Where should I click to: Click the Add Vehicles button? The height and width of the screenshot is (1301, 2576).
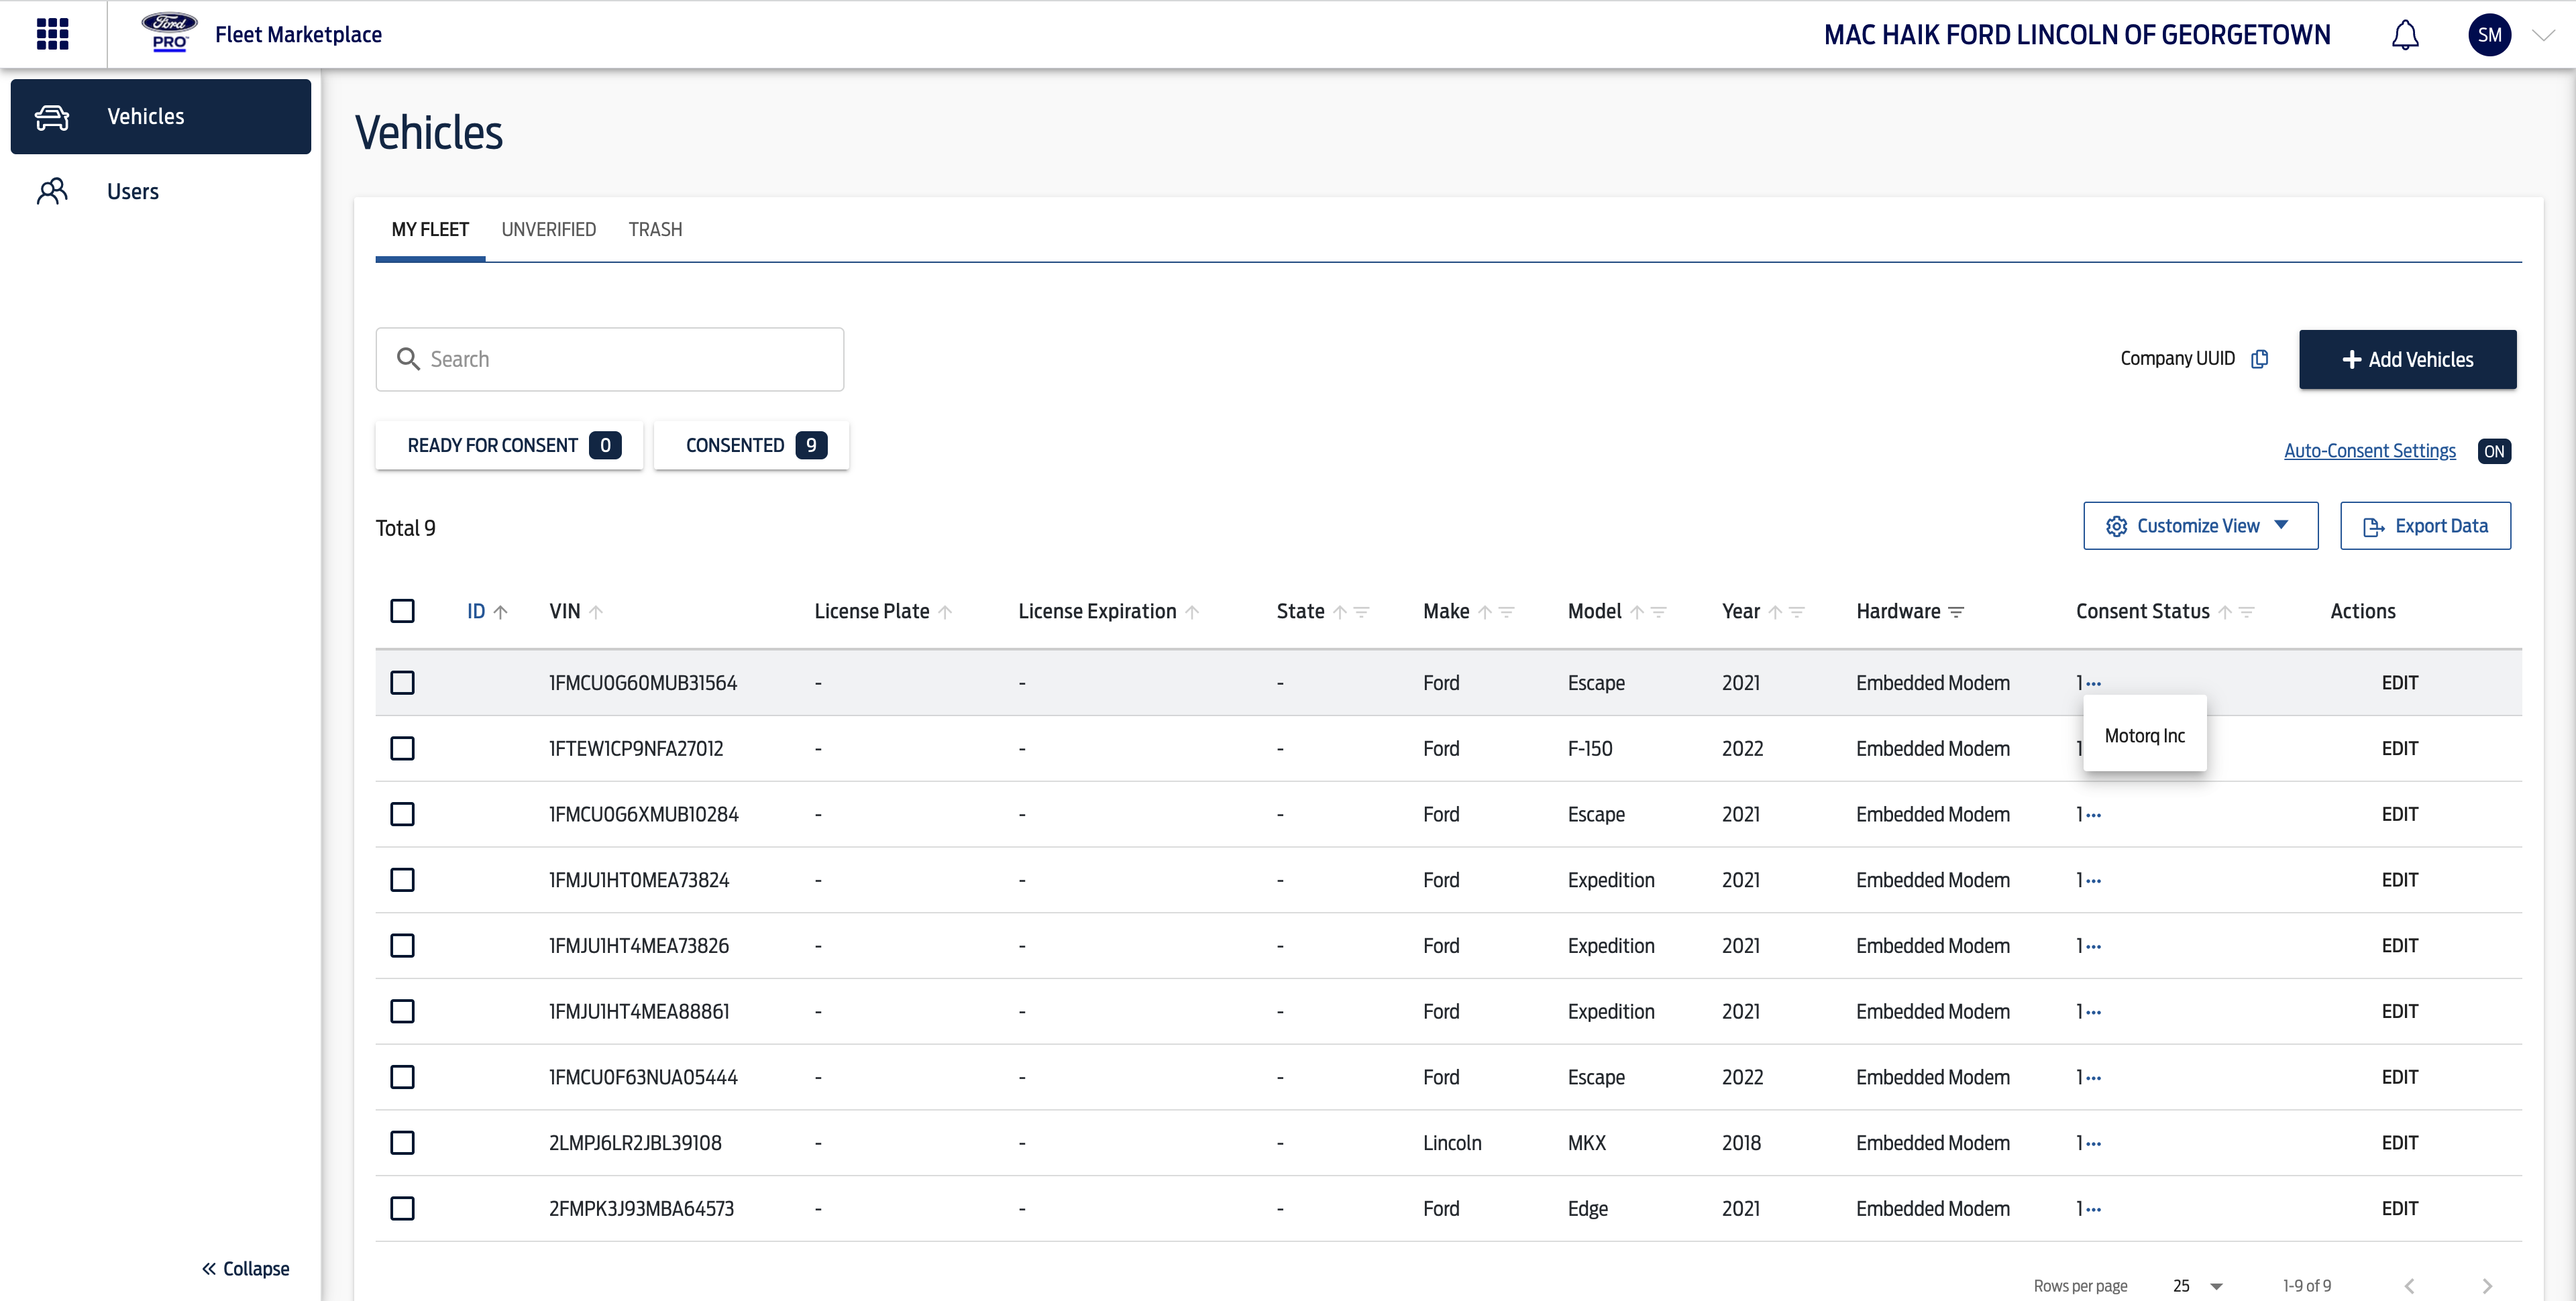[2408, 359]
